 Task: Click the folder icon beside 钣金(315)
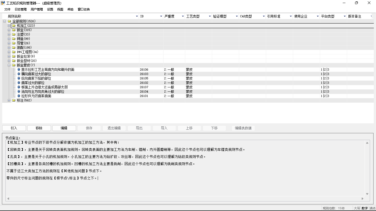tap(14, 30)
